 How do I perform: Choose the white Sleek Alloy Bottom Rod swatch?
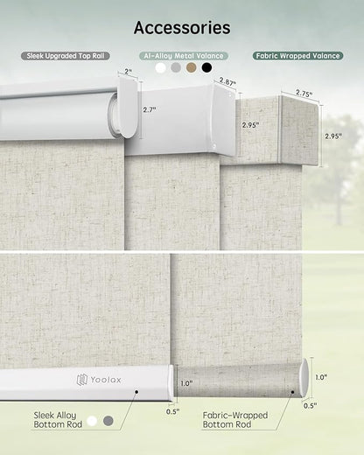[x=92, y=421]
